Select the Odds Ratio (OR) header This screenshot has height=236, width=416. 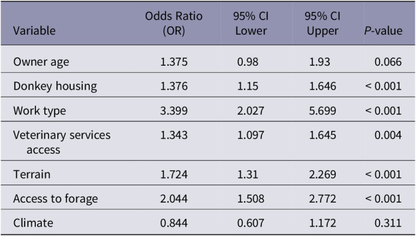click(174, 23)
